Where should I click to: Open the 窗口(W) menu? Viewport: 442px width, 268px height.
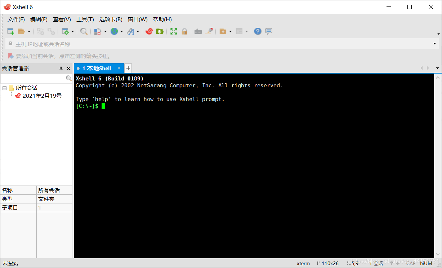pyautogui.click(x=138, y=19)
